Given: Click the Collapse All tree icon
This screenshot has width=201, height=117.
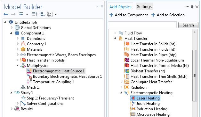Looking at the screenshot, I should pos(35,14).
